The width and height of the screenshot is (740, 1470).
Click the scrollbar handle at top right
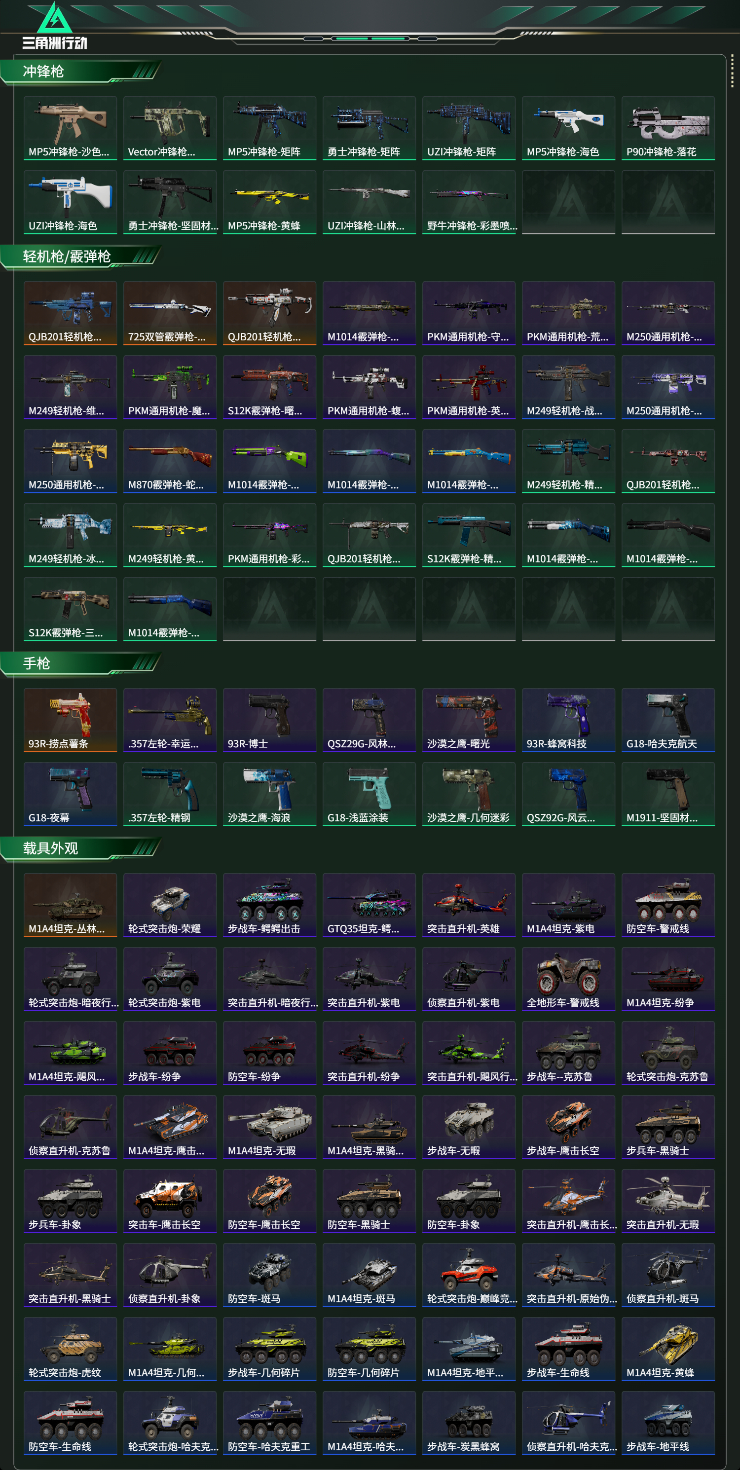tap(732, 72)
